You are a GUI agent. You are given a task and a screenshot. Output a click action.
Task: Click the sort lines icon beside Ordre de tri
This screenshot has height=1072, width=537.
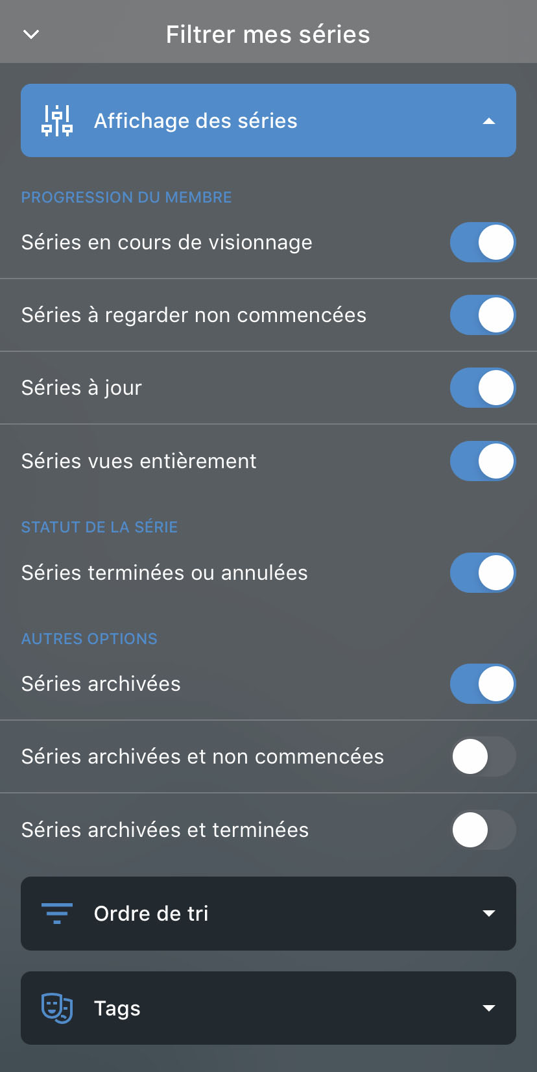(57, 914)
